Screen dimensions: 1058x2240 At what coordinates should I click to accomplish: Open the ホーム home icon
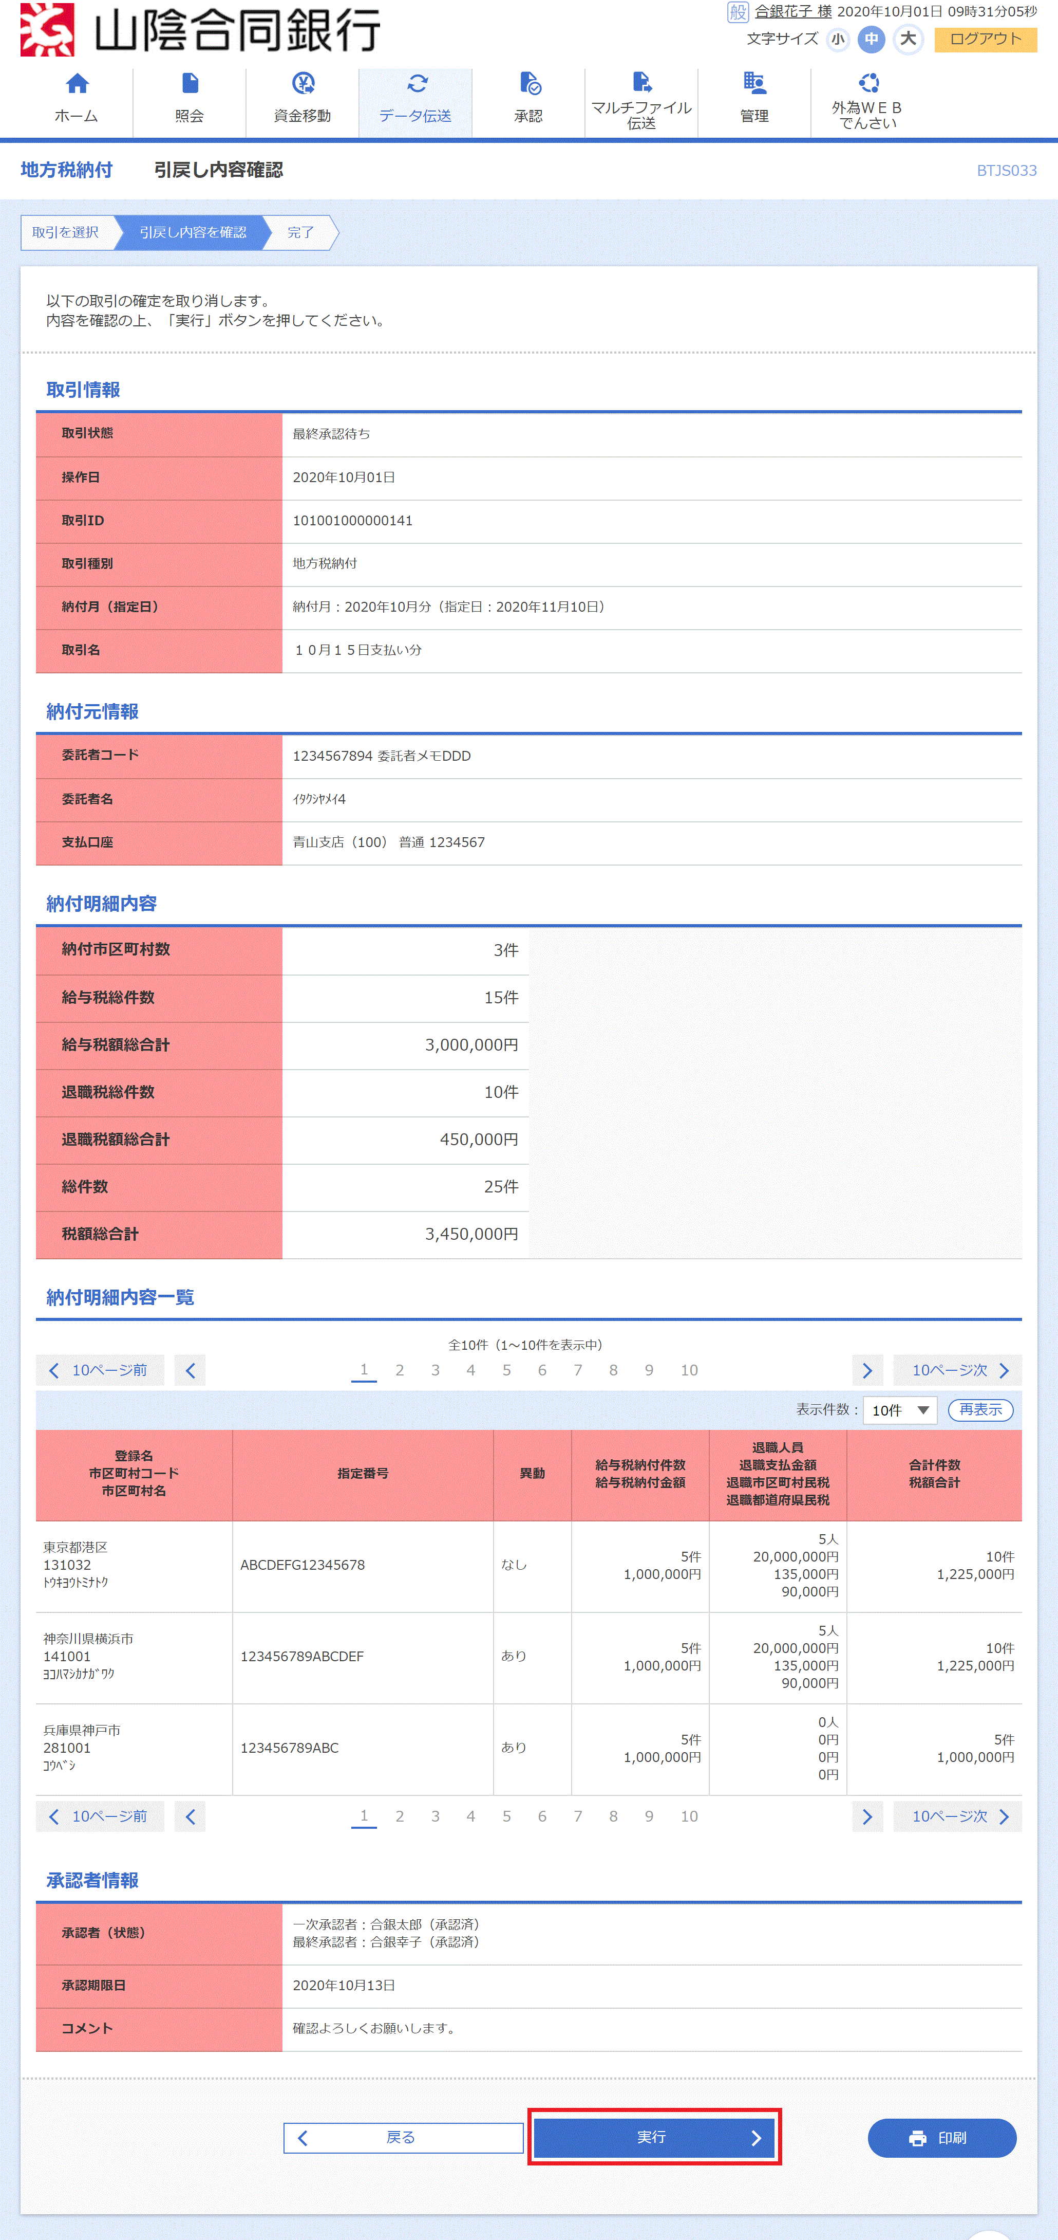click(x=77, y=83)
